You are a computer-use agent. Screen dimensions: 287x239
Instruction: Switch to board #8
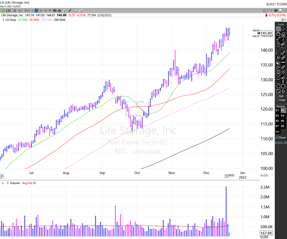point(283,126)
